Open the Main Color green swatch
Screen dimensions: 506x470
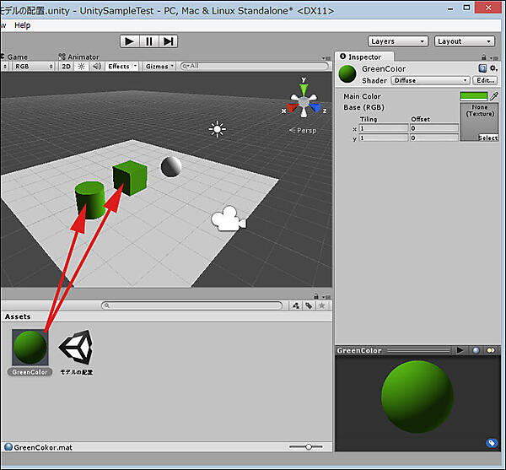474,96
